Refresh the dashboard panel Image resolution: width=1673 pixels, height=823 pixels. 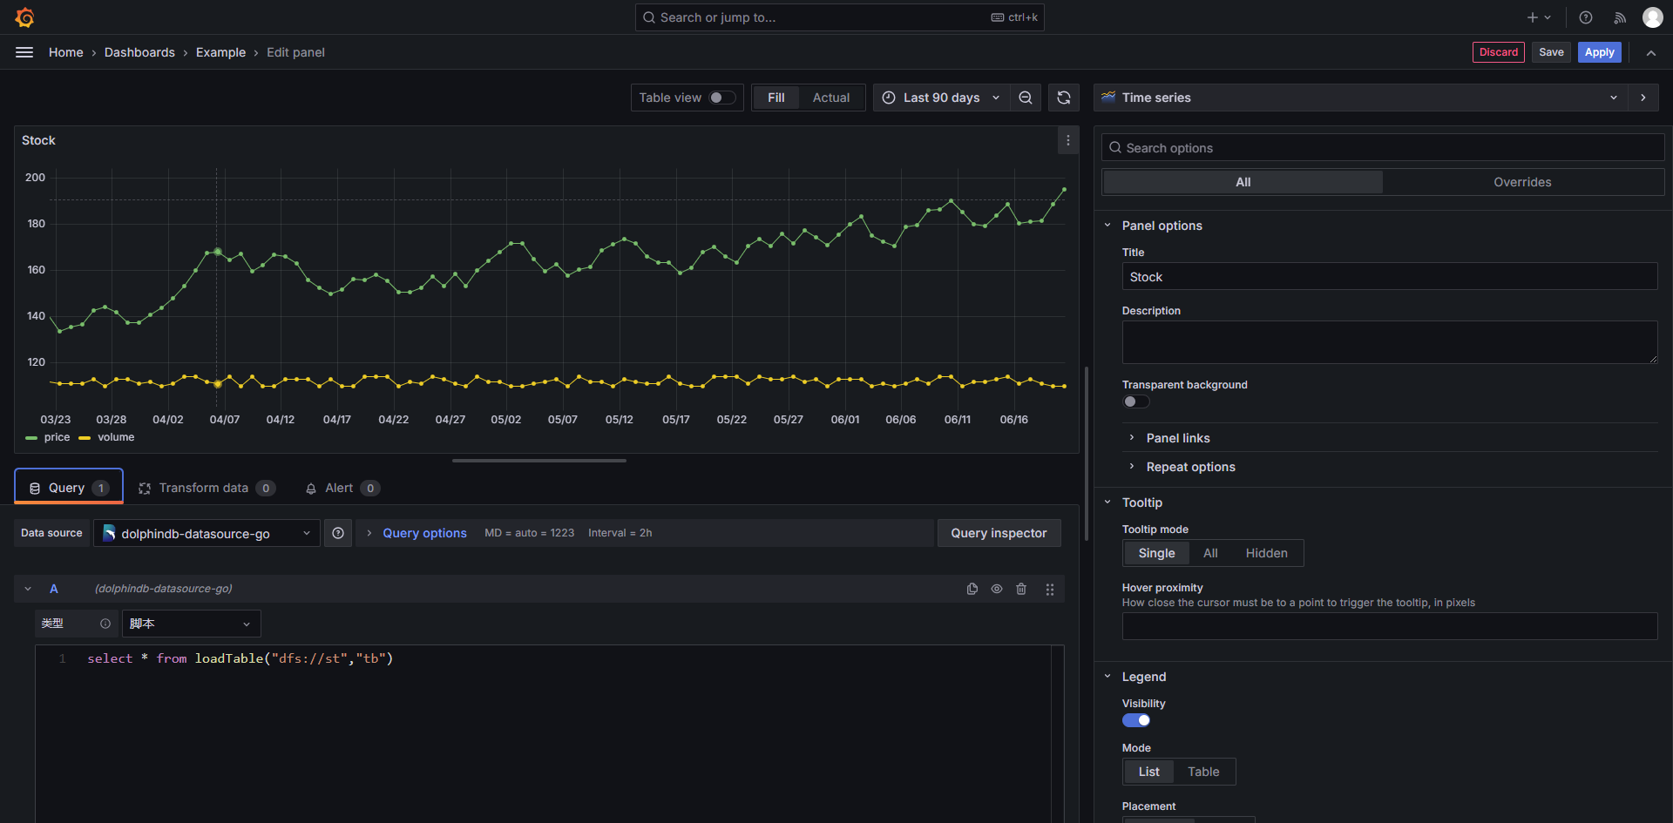tap(1064, 98)
